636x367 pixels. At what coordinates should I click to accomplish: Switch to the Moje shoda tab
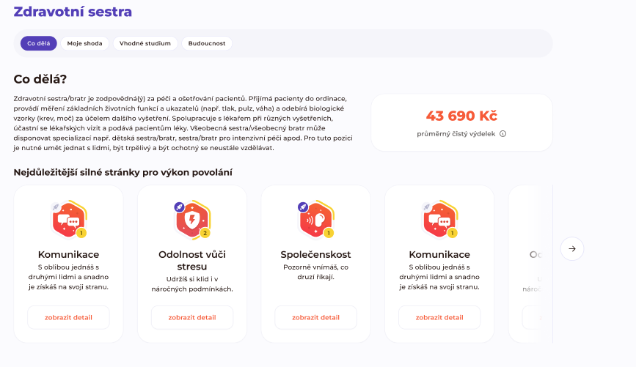coord(84,43)
